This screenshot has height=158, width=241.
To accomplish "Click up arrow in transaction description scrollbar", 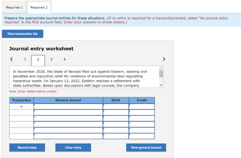I will click(x=161, y=68).
